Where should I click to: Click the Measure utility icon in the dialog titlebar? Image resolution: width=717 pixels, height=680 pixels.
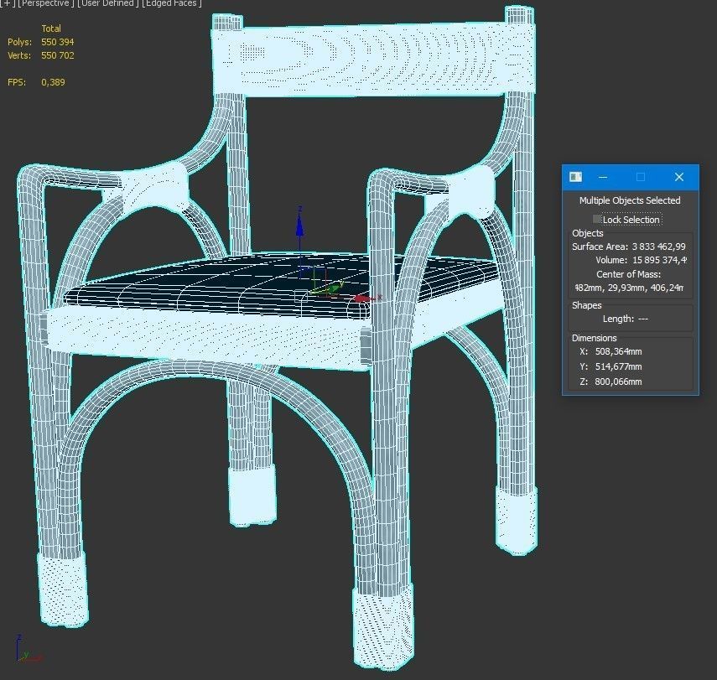pyautogui.click(x=575, y=177)
